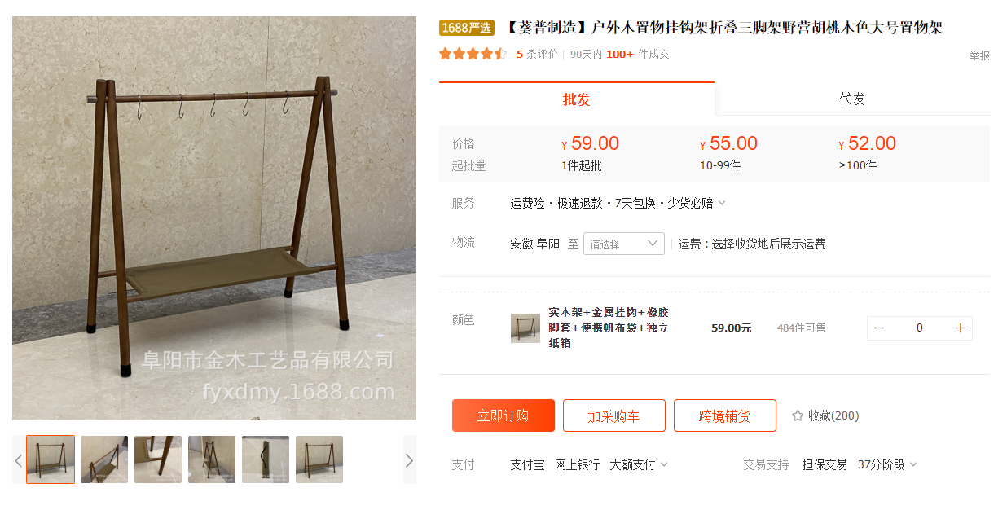
Task: Expand the 37分阶段 trade support chevron
Action: [913, 464]
